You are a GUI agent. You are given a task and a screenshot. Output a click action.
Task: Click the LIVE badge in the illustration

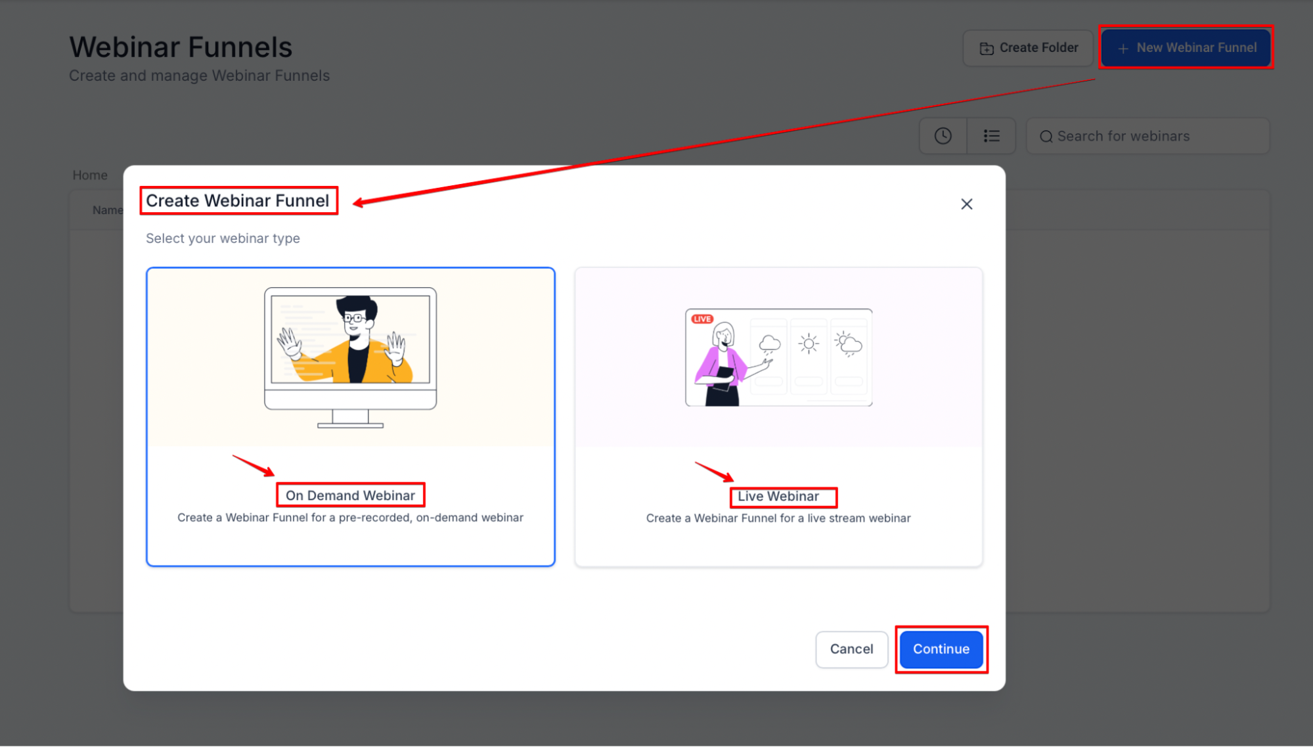click(702, 319)
